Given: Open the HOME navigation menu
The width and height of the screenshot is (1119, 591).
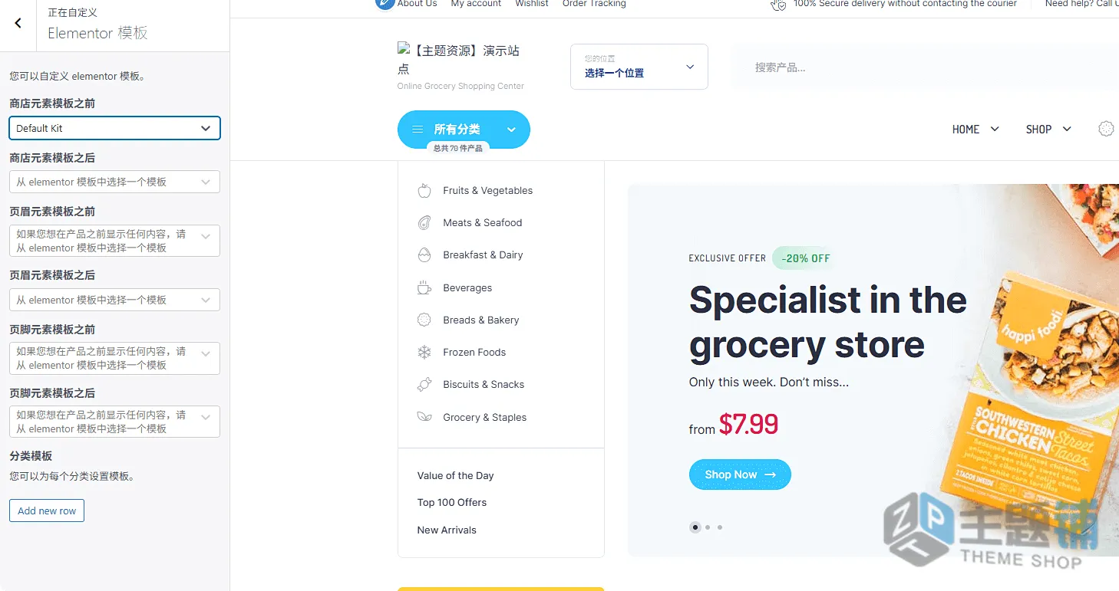Looking at the screenshot, I should [x=975, y=130].
